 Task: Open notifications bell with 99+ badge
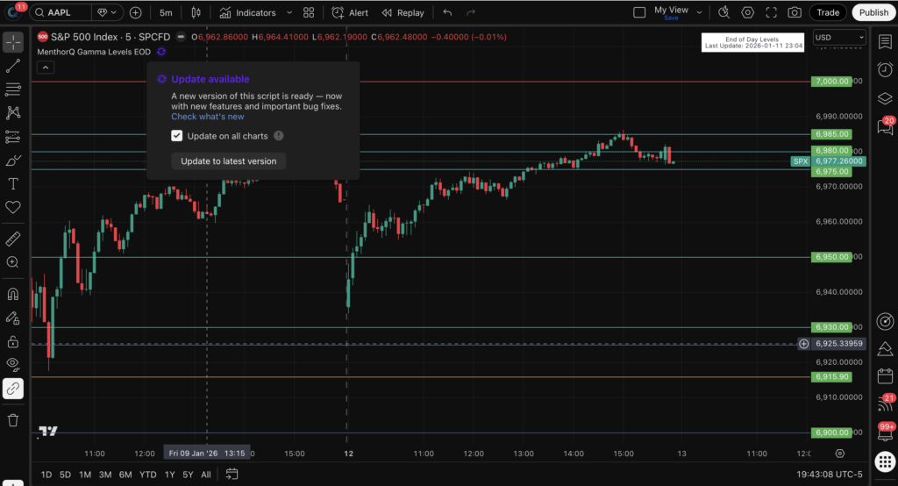[885, 432]
